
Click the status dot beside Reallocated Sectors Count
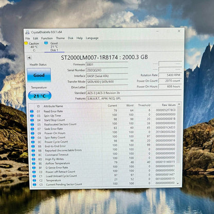pyautogui.click(x=32, y=124)
